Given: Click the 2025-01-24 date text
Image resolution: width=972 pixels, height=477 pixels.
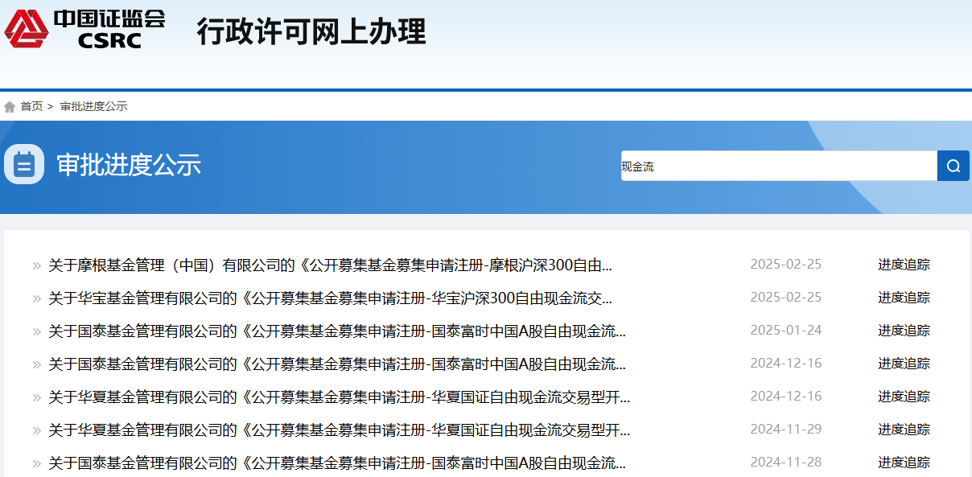Looking at the screenshot, I should (786, 331).
